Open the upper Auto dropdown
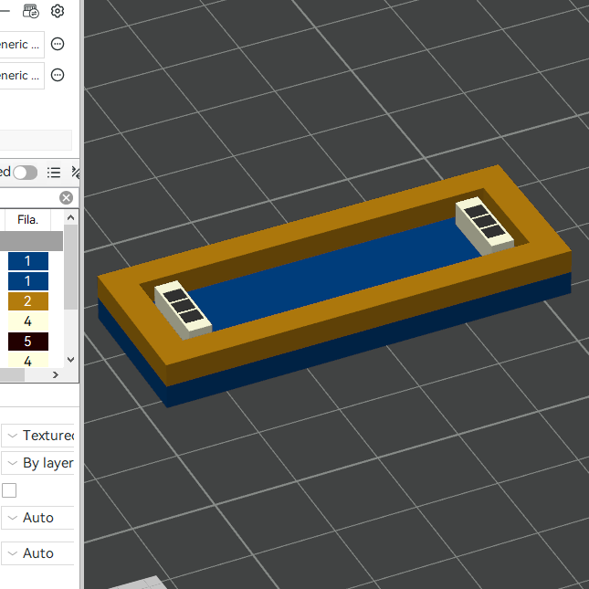 pyautogui.click(x=37, y=518)
